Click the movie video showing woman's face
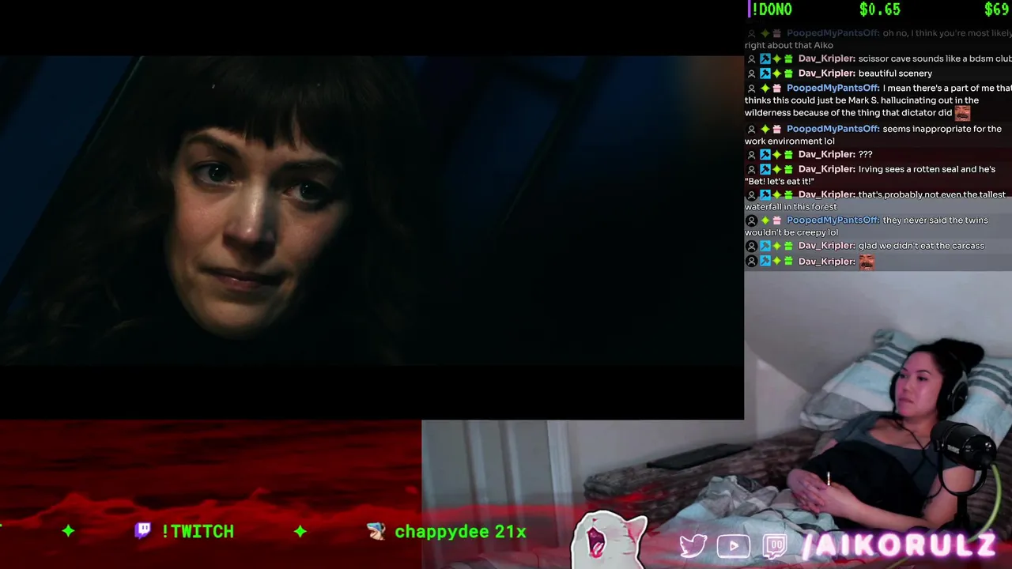This screenshot has width=1012, height=569. coord(372,209)
